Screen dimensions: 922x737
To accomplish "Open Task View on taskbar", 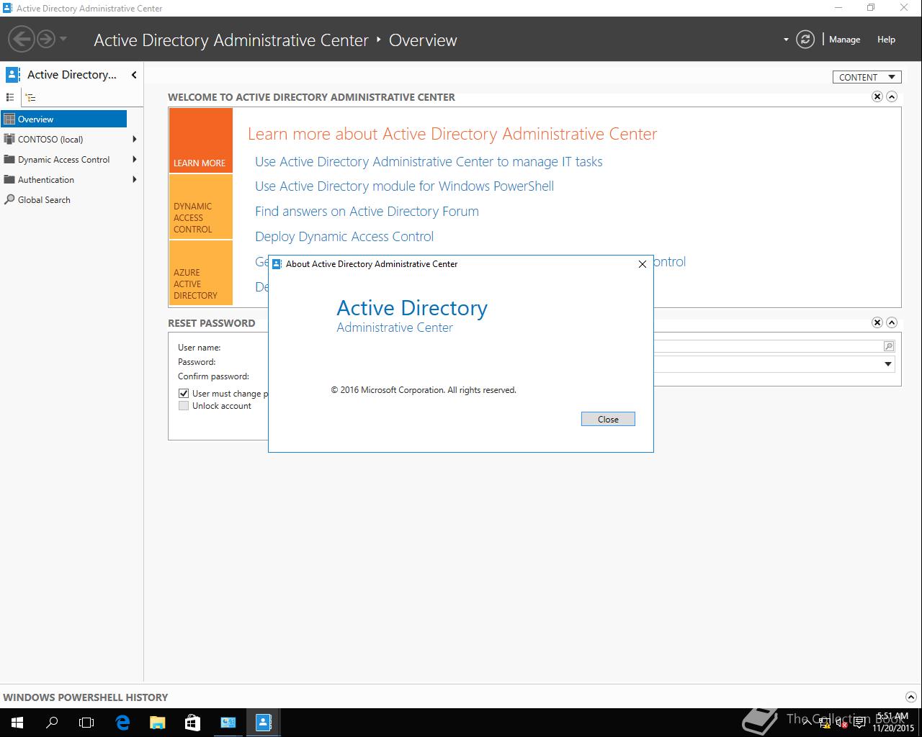I will click(x=86, y=723).
